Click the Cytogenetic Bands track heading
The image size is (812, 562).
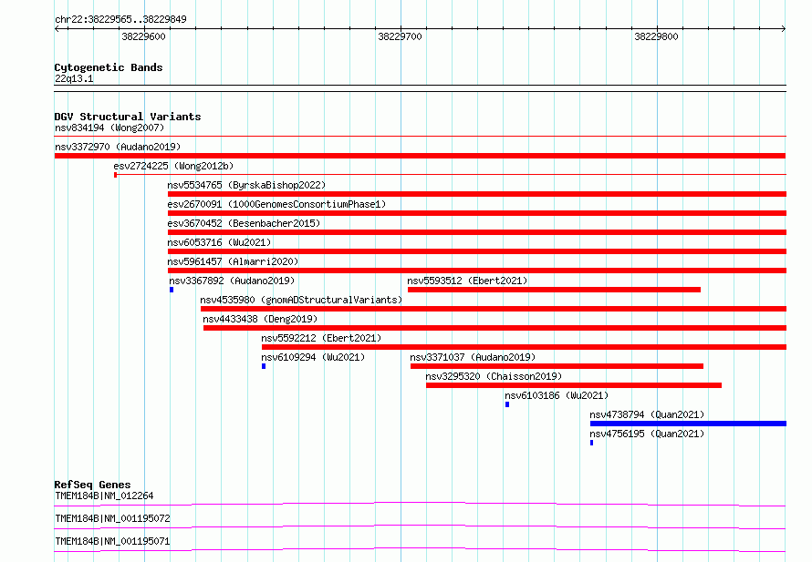pyautogui.click(x=109, y=67)
